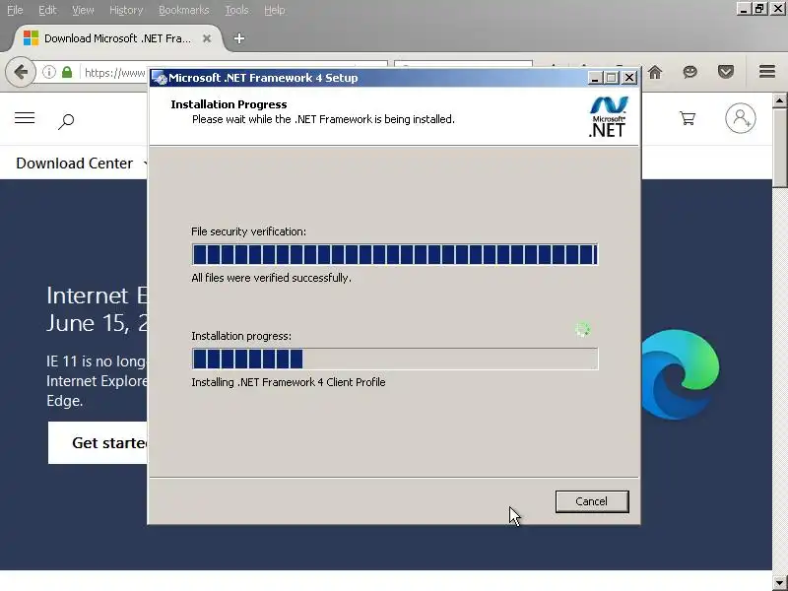
Task: Open the File menu
Action: [15, 10]
